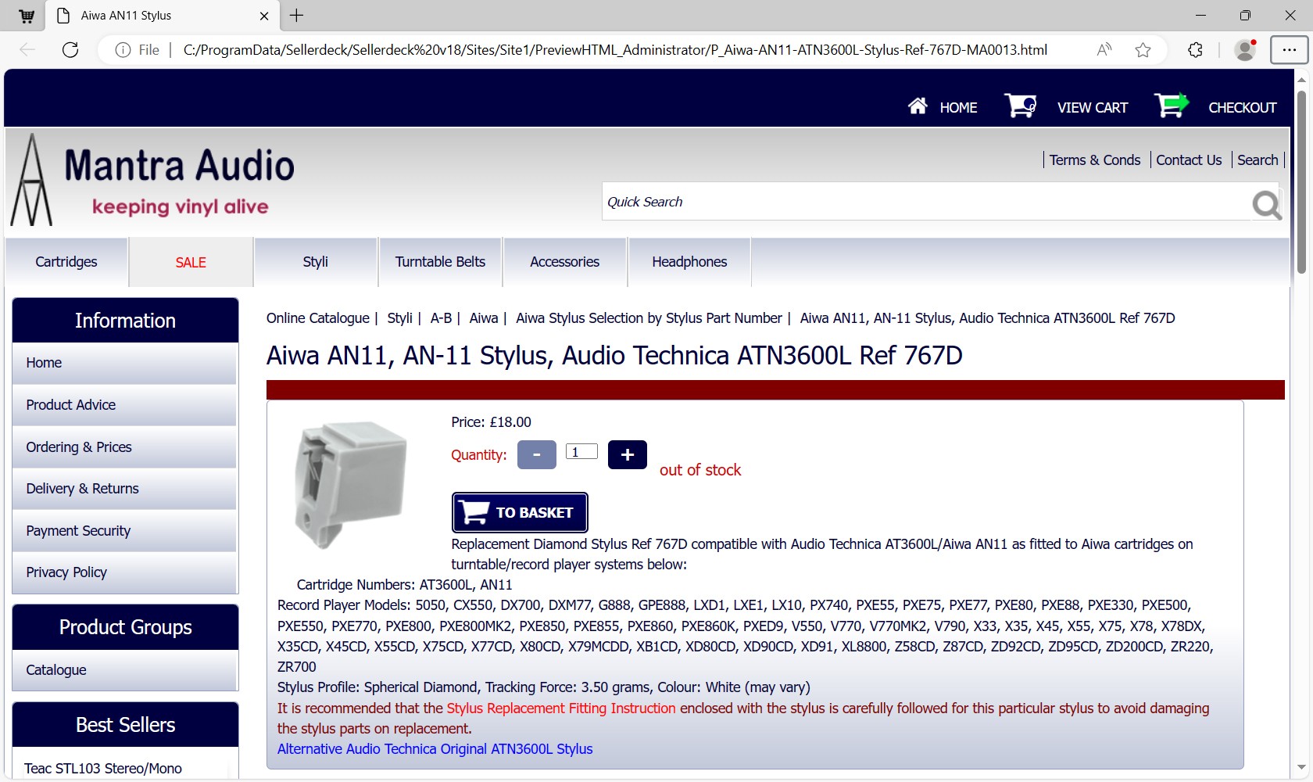This screenshot has height=782, width=1313.
Task: Switch to Turntable Belts tab
Action: point(440,262)
